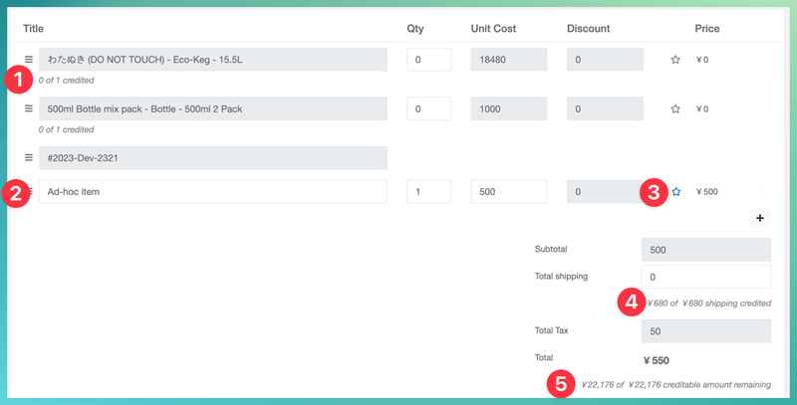Click the drag handle for the Eco-Keg row
The image size is (797, 405).
[x=29, y=61]
